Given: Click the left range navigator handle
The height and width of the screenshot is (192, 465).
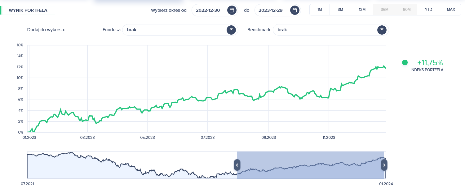Looking at the screenshot, I should click(x=237, y=165).
